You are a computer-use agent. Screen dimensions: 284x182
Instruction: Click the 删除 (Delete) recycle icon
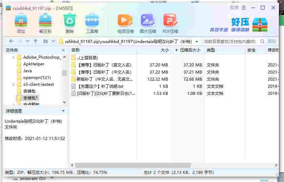(x=69, y=23)
